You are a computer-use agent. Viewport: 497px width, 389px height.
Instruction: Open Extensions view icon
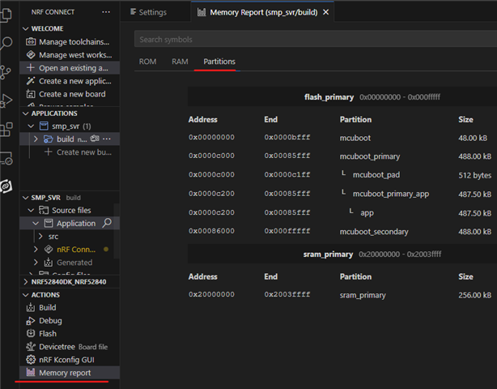click(x=6, y=130)
